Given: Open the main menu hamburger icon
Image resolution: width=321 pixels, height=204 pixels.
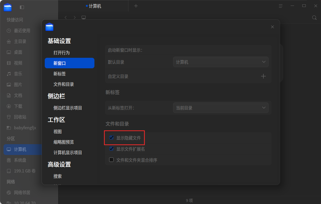Looking at the screenshot, I should pyautogui.click(x=280, y=6).
